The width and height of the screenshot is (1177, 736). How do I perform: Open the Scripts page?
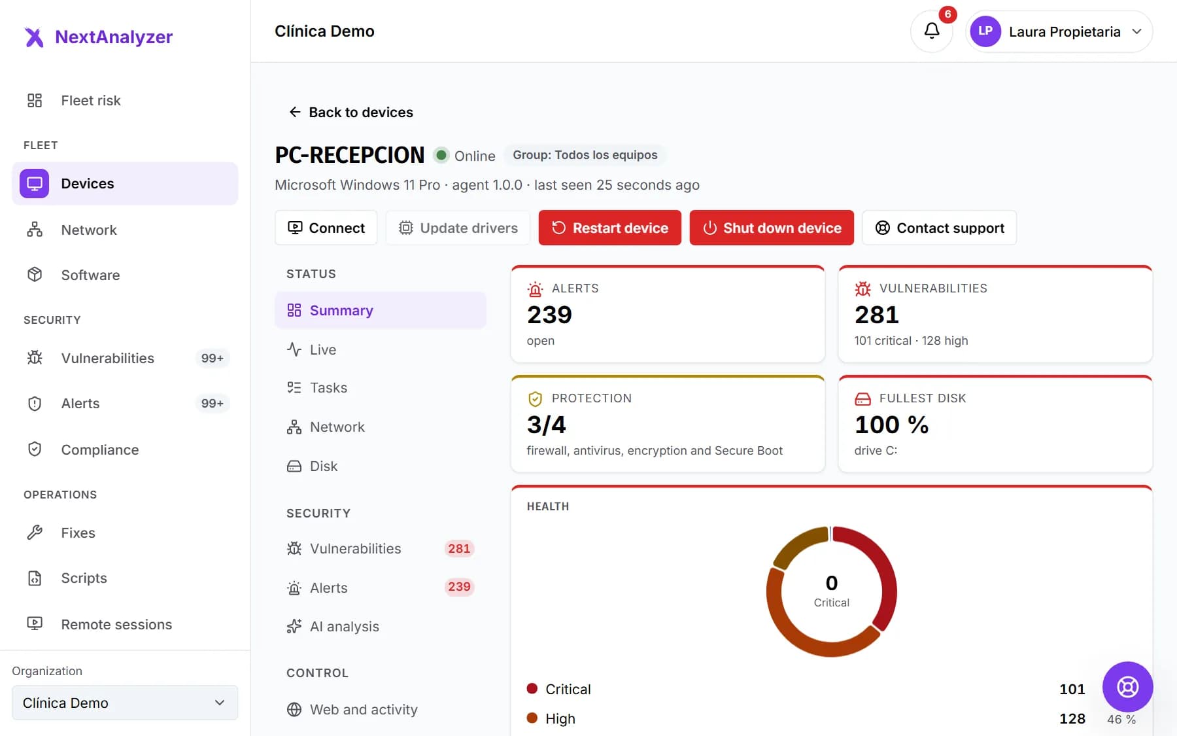pos(125,578)
